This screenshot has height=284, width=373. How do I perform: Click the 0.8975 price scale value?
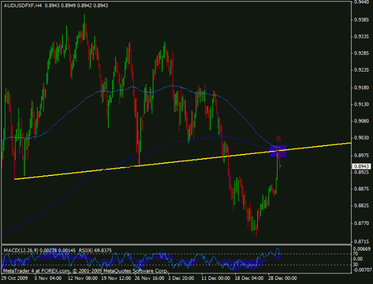(x=362, y=156)
